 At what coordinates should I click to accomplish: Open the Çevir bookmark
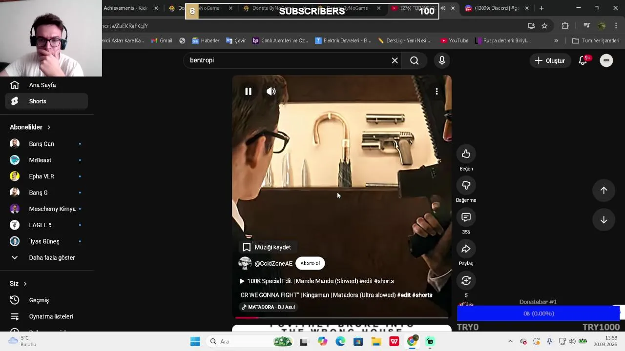pos(236,41)
